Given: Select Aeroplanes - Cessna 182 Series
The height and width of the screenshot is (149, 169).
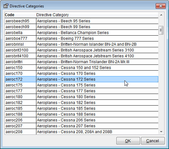Looking at the screenshot, I should (82, 103).
